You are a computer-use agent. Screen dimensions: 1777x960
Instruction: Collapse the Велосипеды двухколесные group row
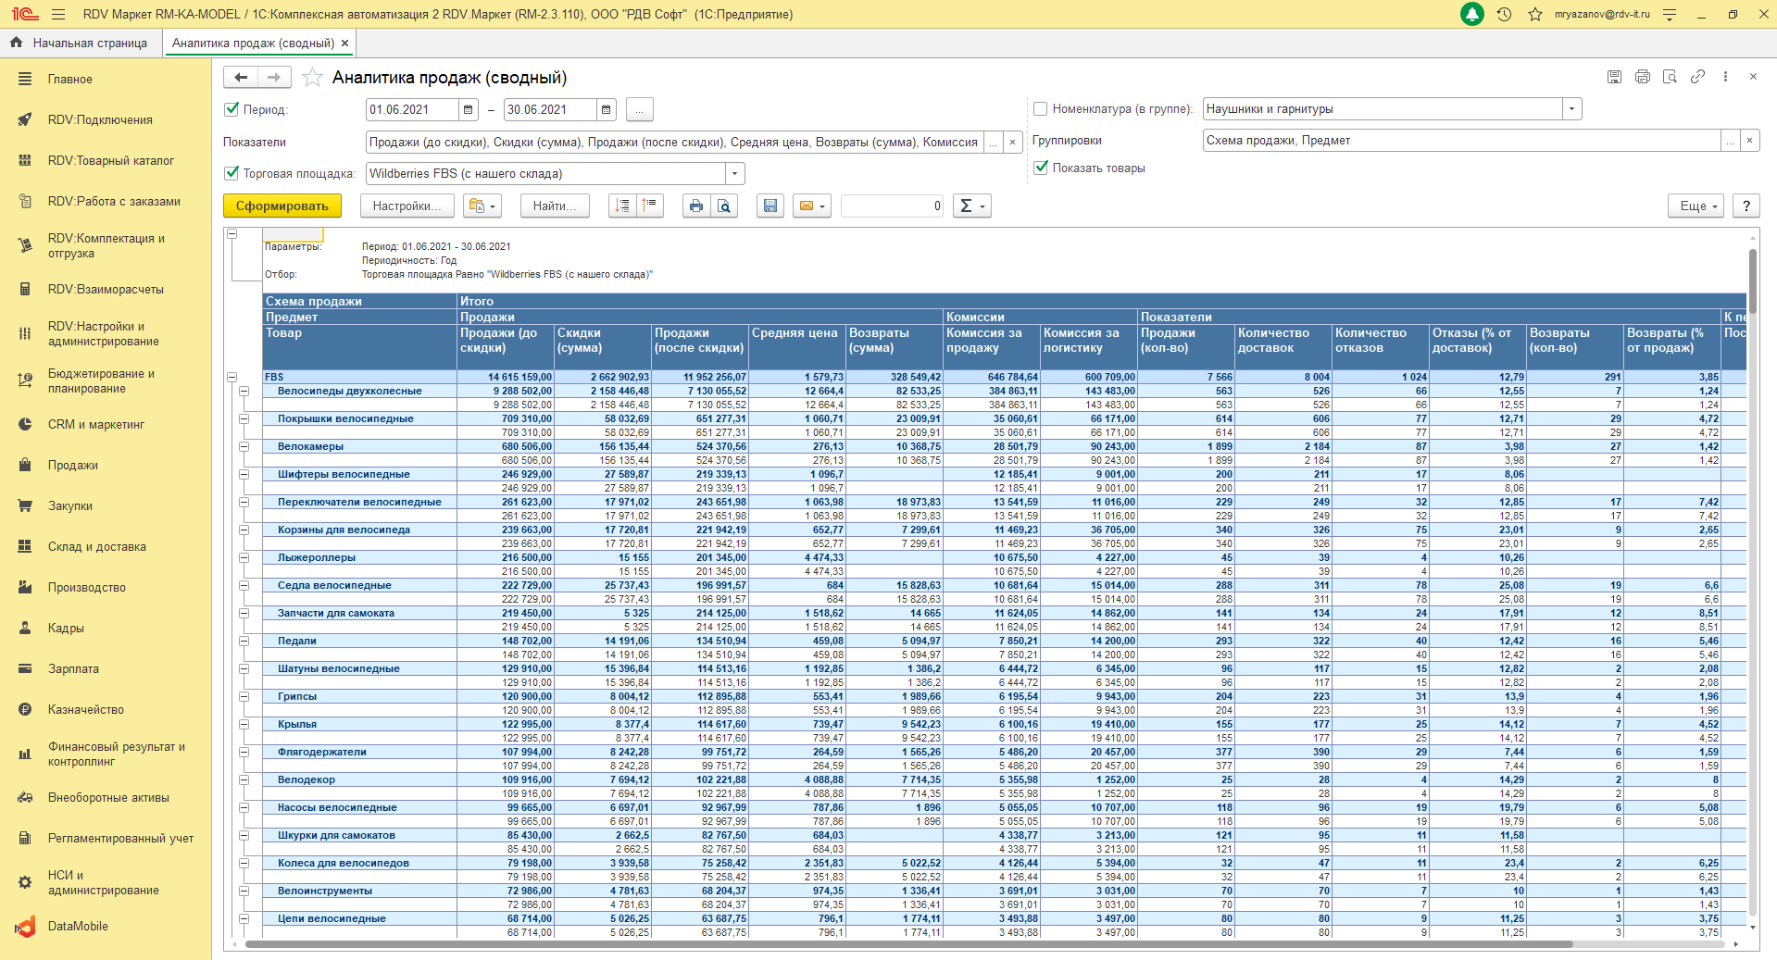[244, 392]
